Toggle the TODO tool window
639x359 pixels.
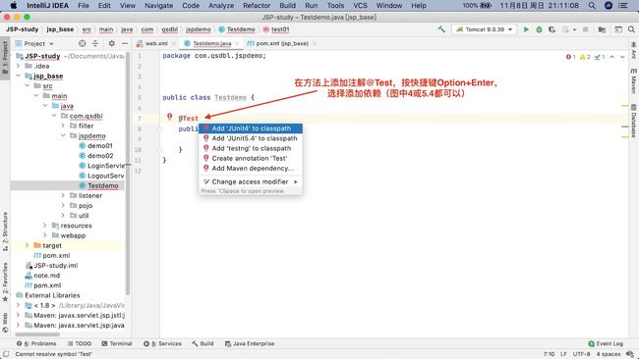point(80,343)
